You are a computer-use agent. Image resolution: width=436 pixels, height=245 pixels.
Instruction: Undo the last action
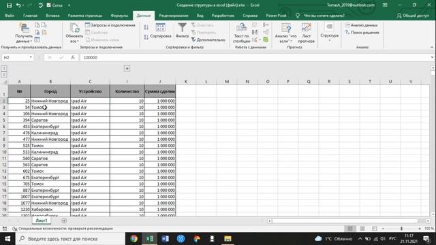pyautogui.click(x=18, y=5)
